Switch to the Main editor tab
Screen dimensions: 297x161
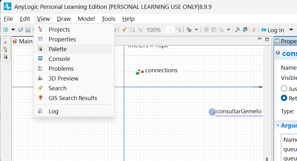click(22, 41)
